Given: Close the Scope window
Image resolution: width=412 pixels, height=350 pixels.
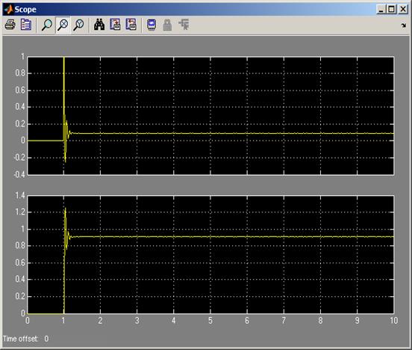Looking at the screenshot, I should click(403, 10).
